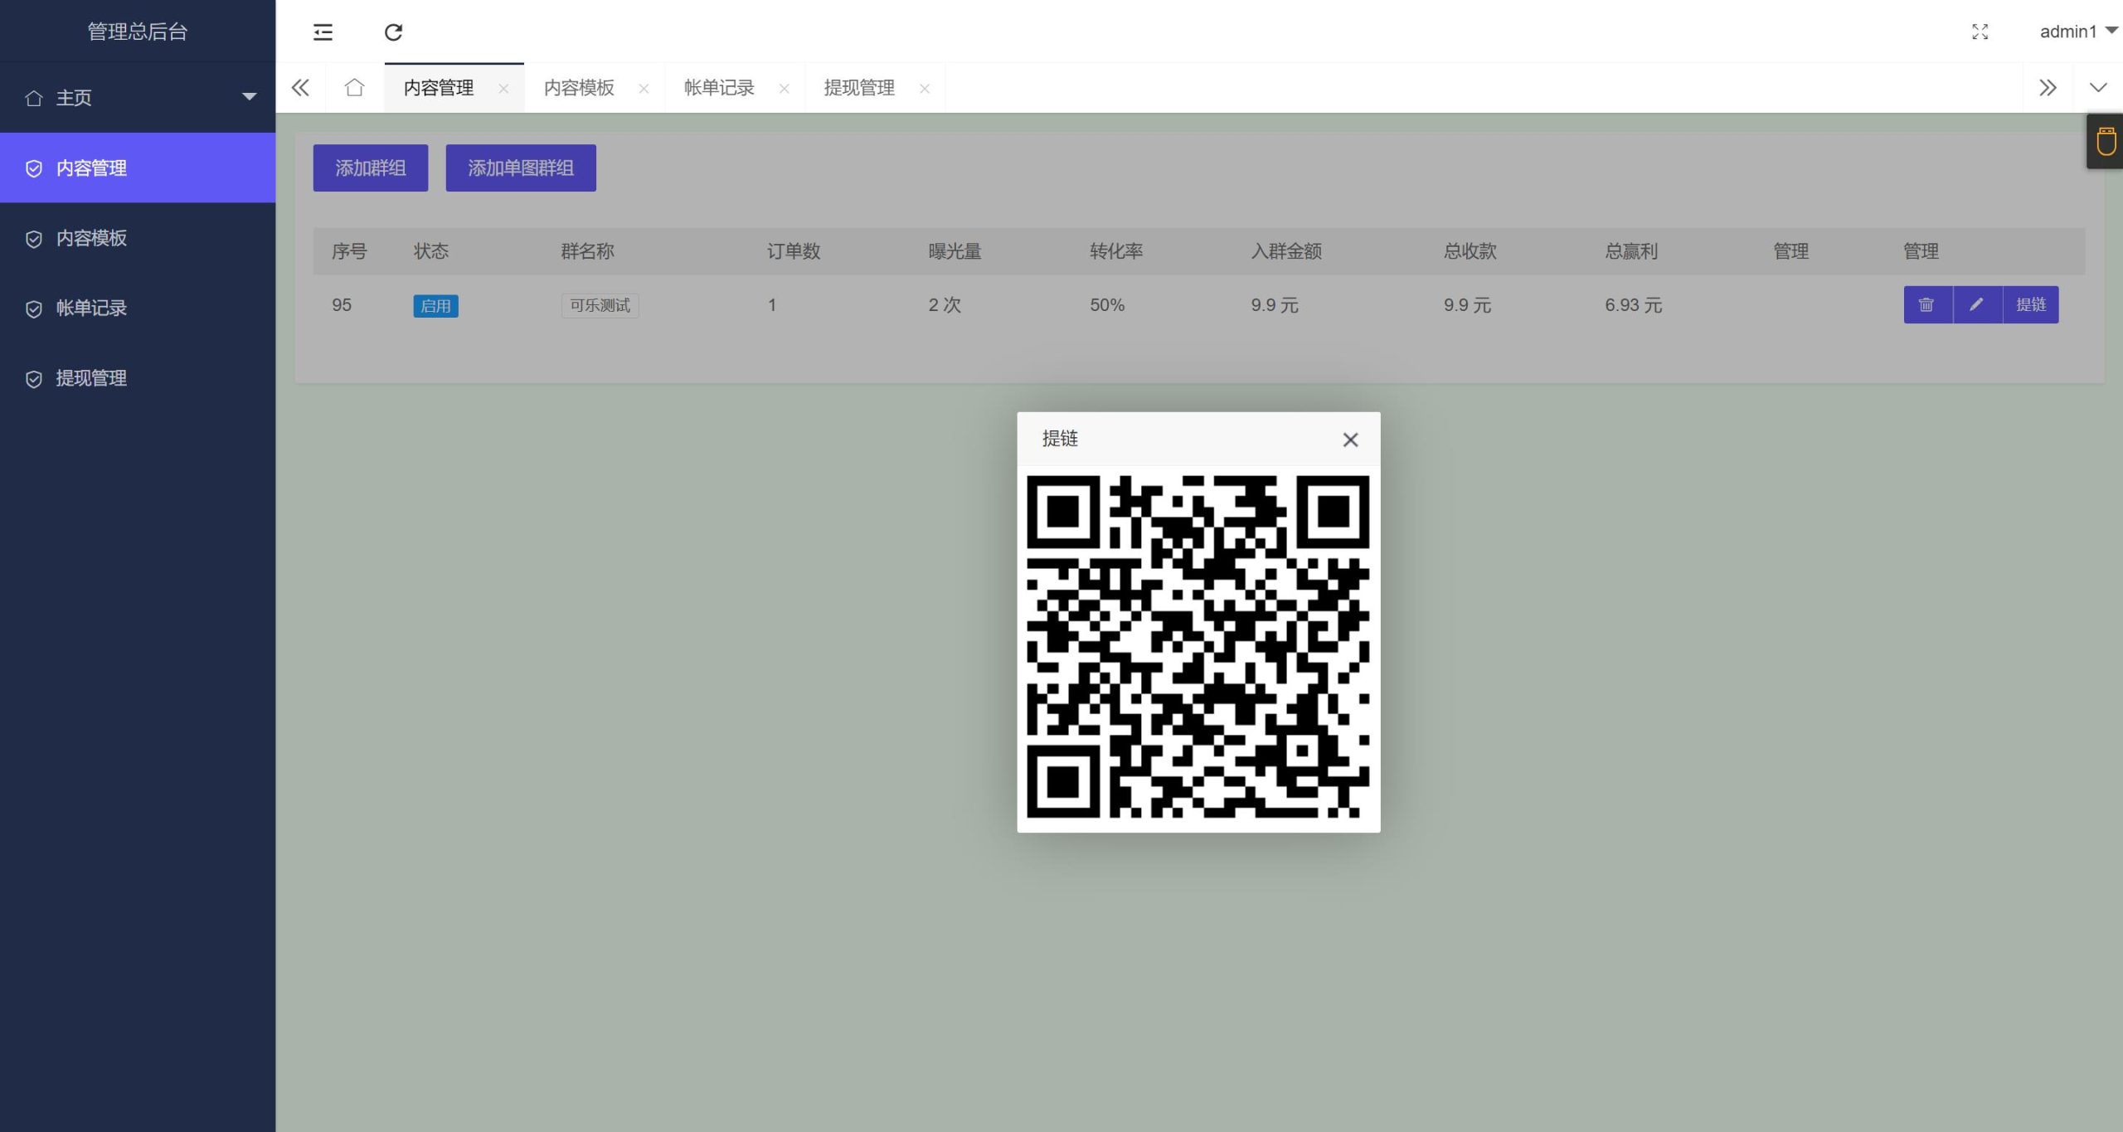2123x1132 pixels.
Task: Toggle the fullscreen icon
Action: click(1980, 32)
